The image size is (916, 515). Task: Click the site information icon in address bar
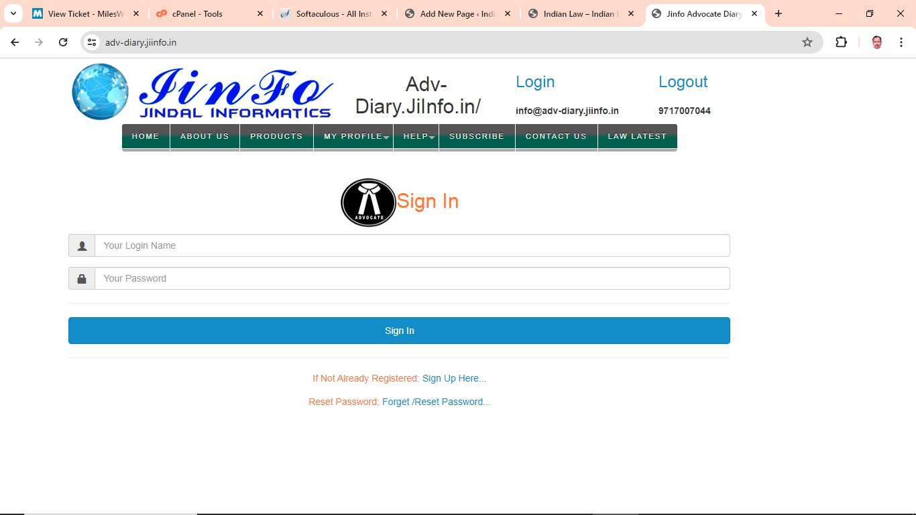[93, 42]
